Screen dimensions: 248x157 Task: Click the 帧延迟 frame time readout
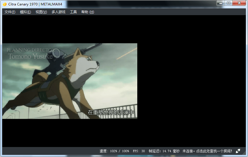tap(164, 151)
